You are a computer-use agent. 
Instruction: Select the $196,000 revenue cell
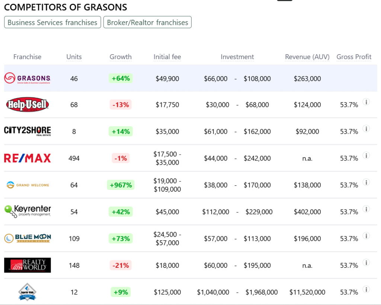click(x=307, y=239)
